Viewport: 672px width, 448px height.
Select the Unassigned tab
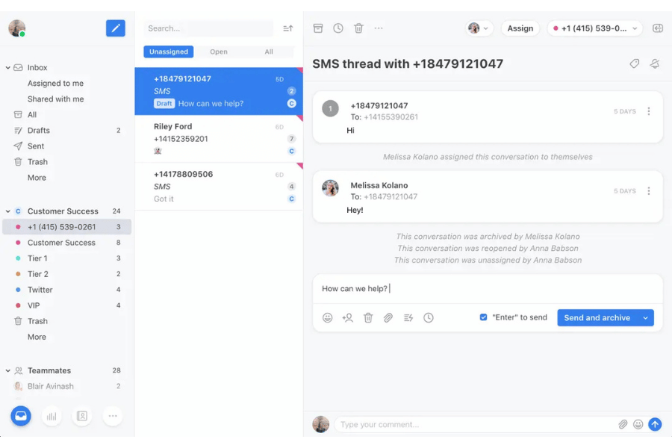pos(169,52)
